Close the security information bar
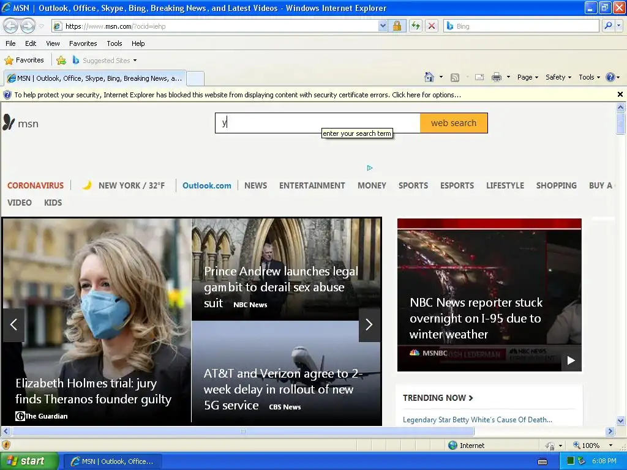The image size is (627, 470). point(620,94)
